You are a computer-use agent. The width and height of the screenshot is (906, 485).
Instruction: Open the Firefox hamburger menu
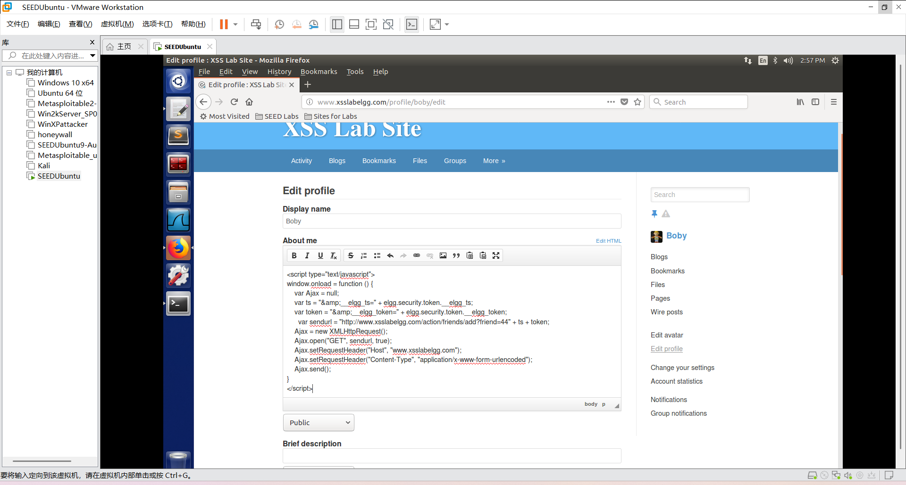click(x=834, y=102)
